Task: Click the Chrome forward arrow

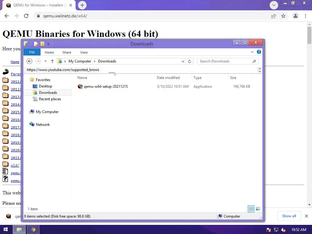Action: pos(16,16)
